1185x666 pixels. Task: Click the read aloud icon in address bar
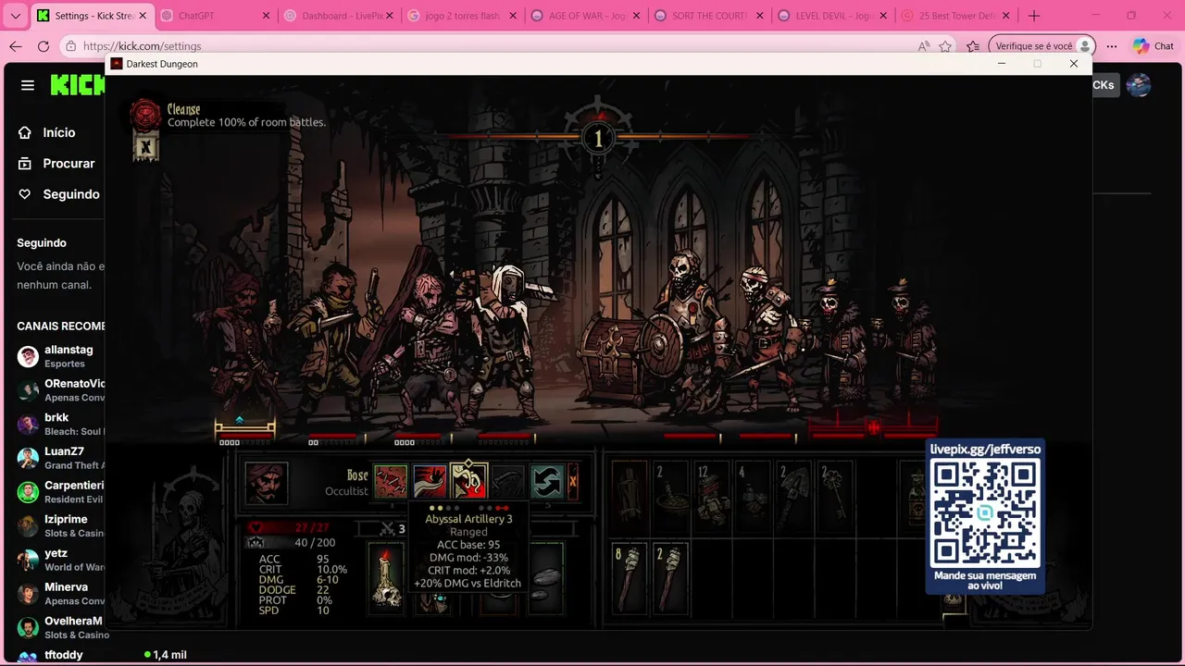pos(923,46)
